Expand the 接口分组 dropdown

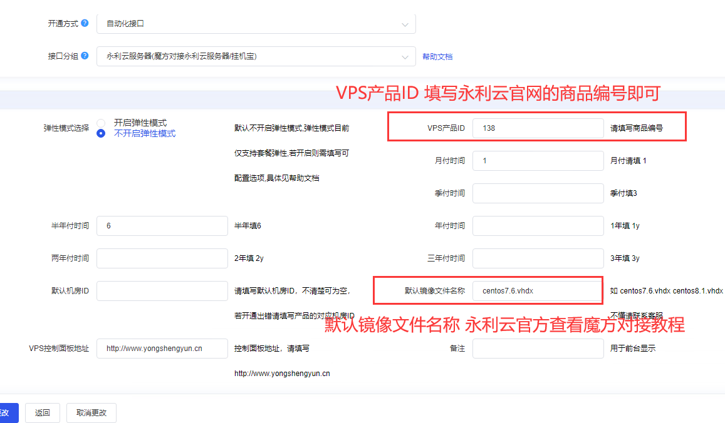pyautogui.click(x=256, y=56)
